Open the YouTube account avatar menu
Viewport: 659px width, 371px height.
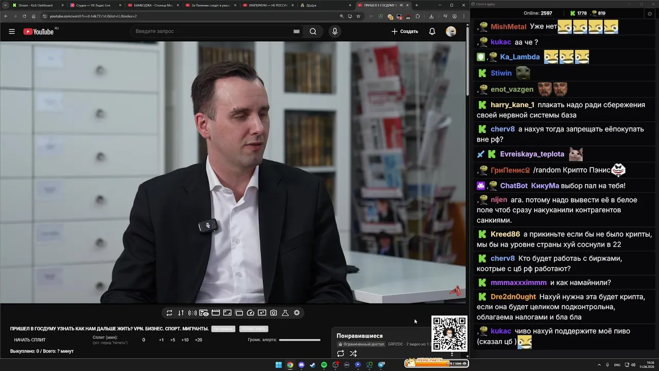pyautogui.click(x=451, y=31)
